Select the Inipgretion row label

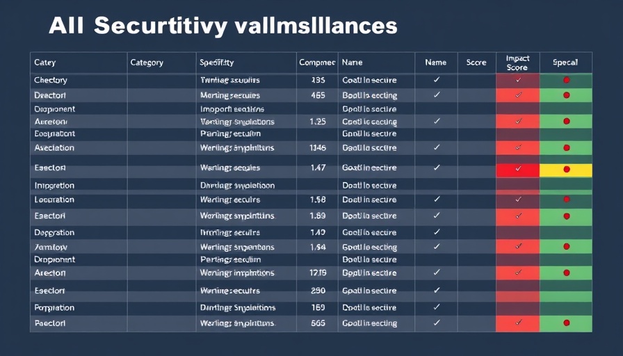[x=54, y=186]
